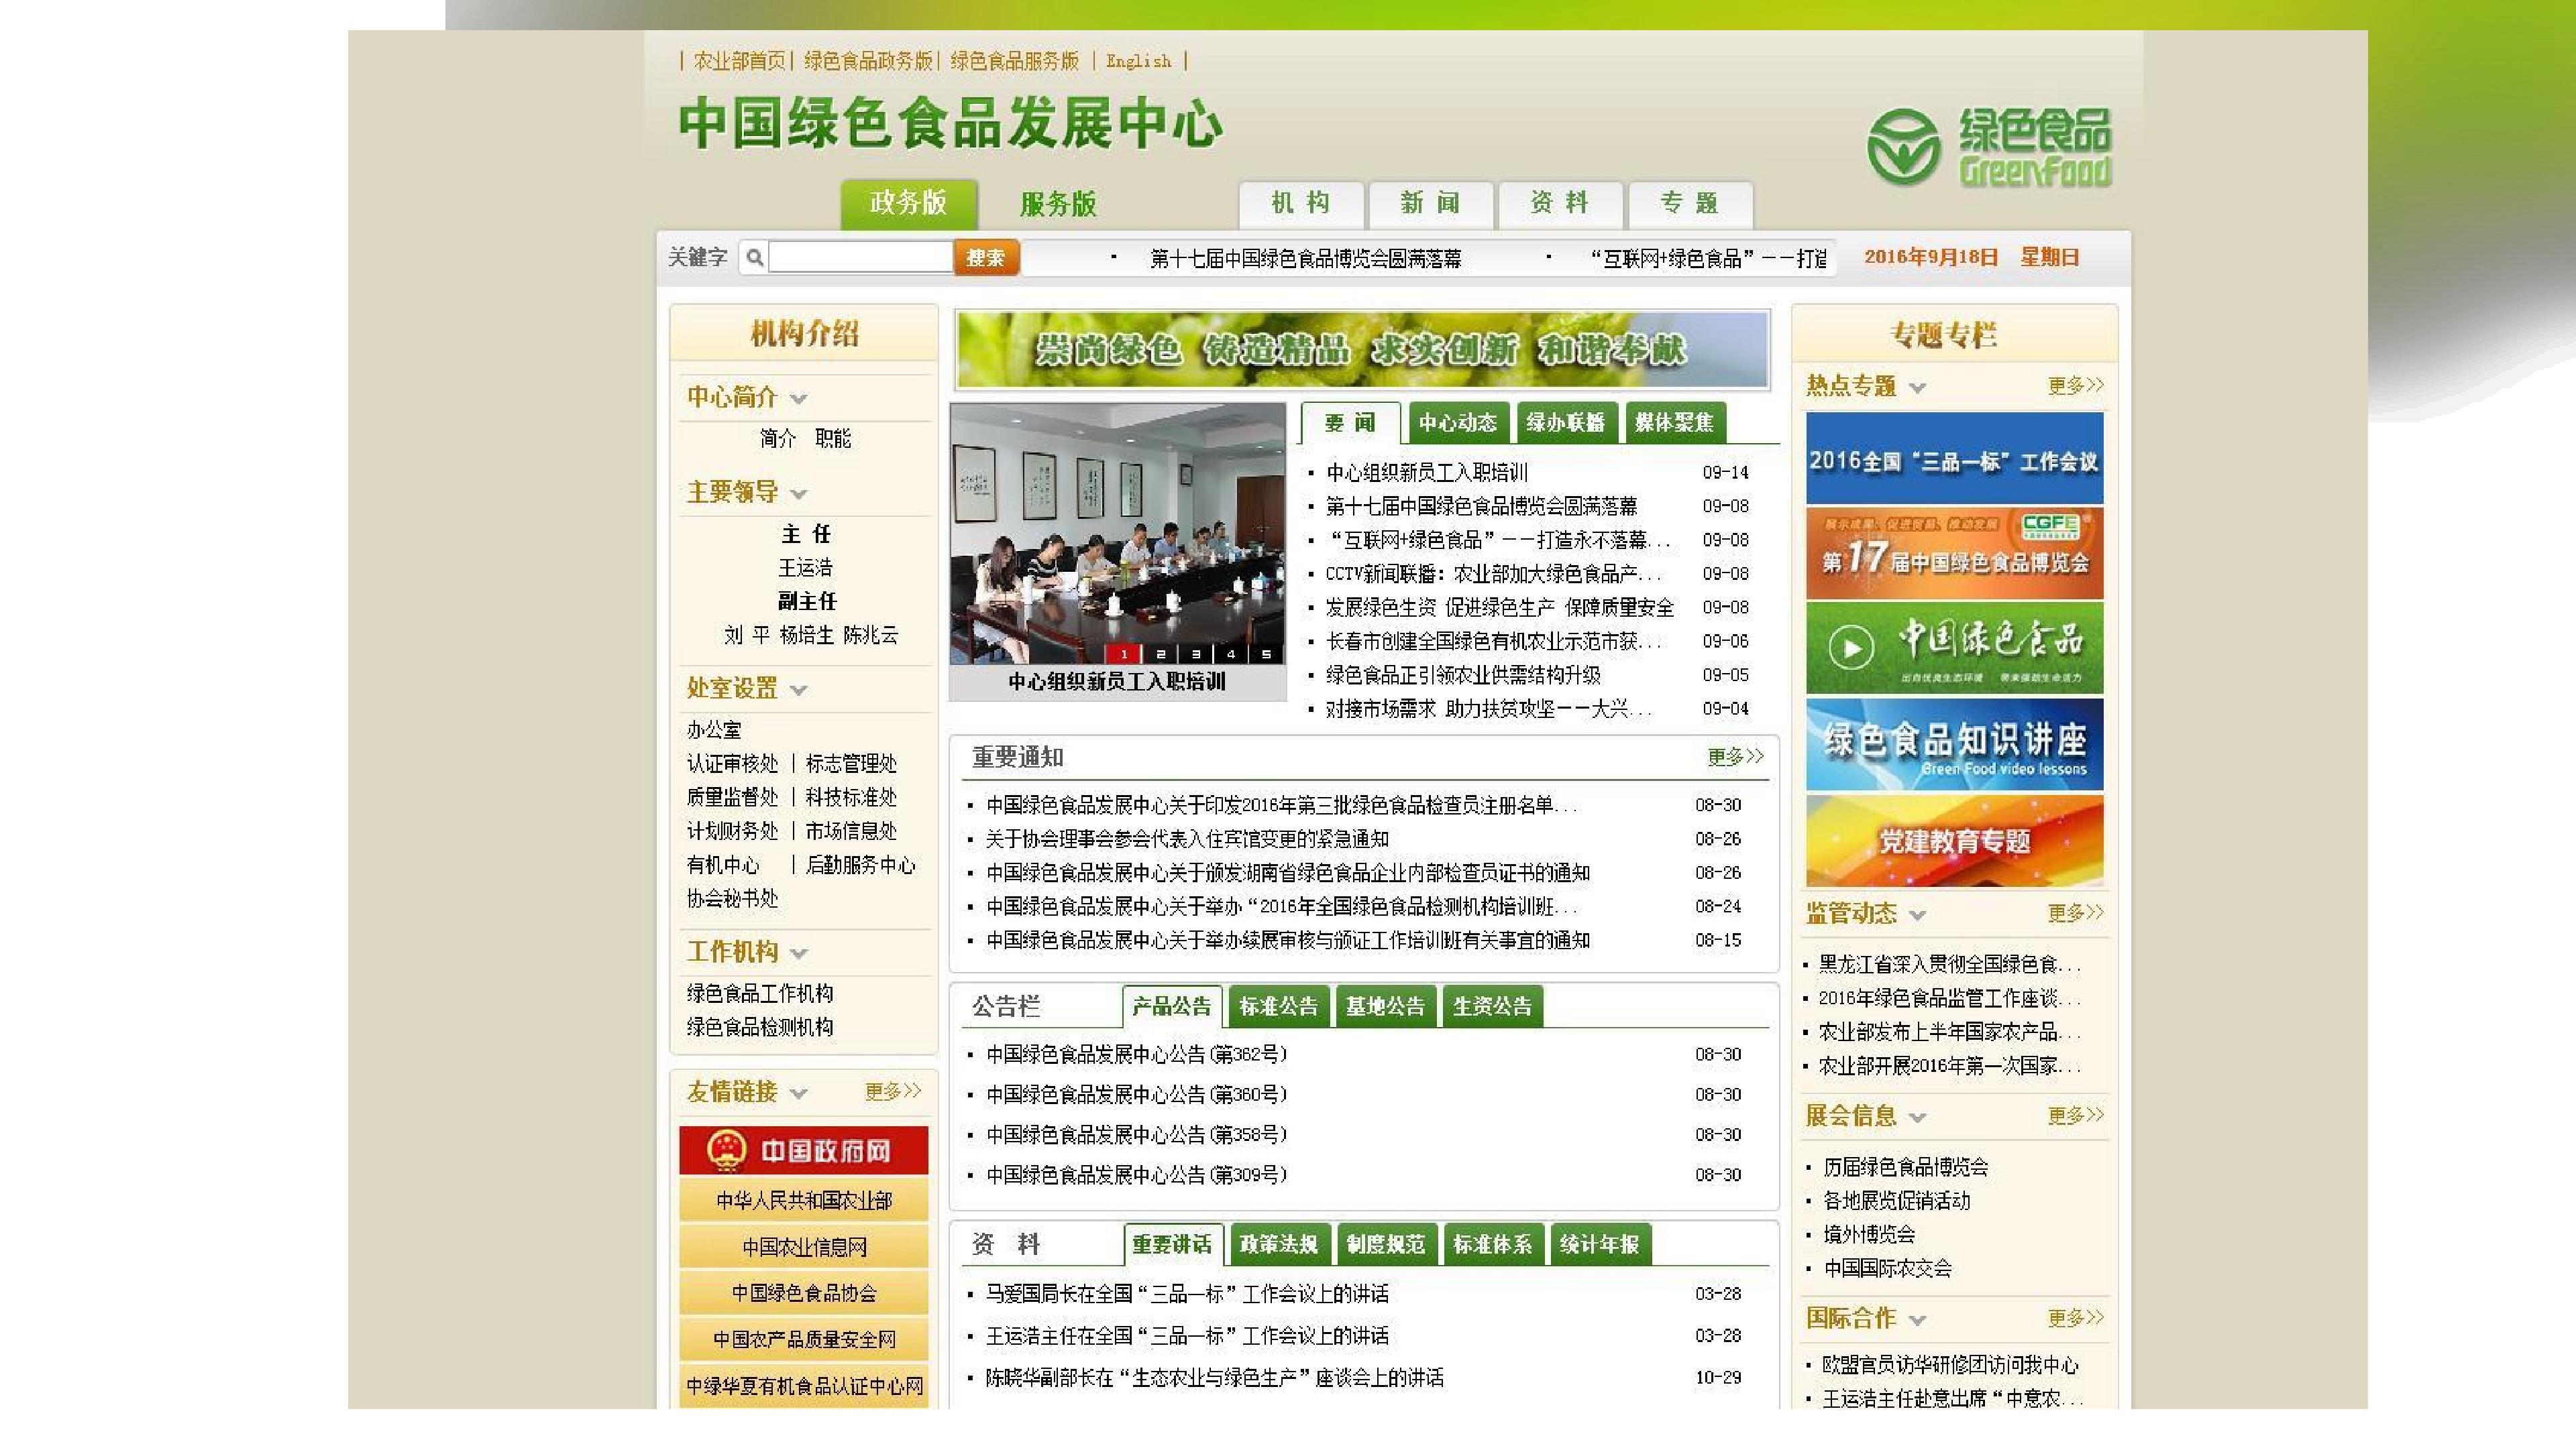Open 更多 link beside 重要通知
The height and width of the screenshot is (1448, 2576).
1735,756
